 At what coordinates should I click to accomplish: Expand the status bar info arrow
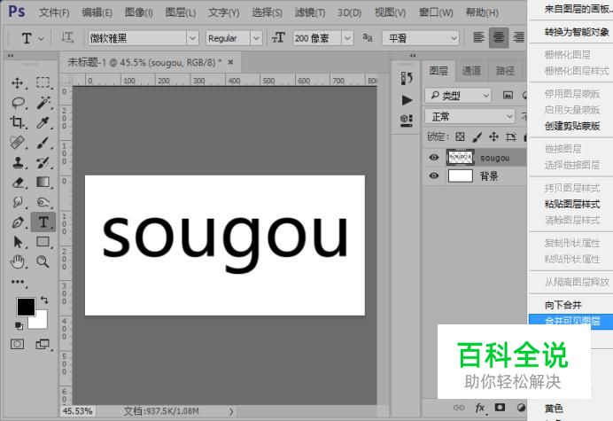(231, 411)
